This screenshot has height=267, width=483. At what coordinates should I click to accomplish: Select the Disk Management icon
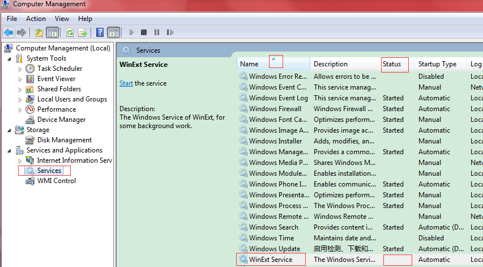30,140
